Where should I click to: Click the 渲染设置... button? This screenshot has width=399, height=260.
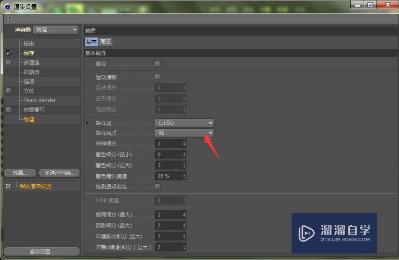[x=42, y=251]
